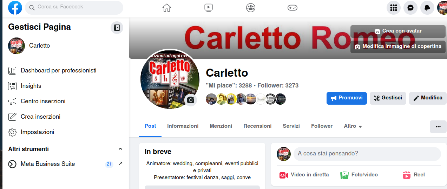
Task: Open the Gaming controller icon
Action: (x=292, y=8)
